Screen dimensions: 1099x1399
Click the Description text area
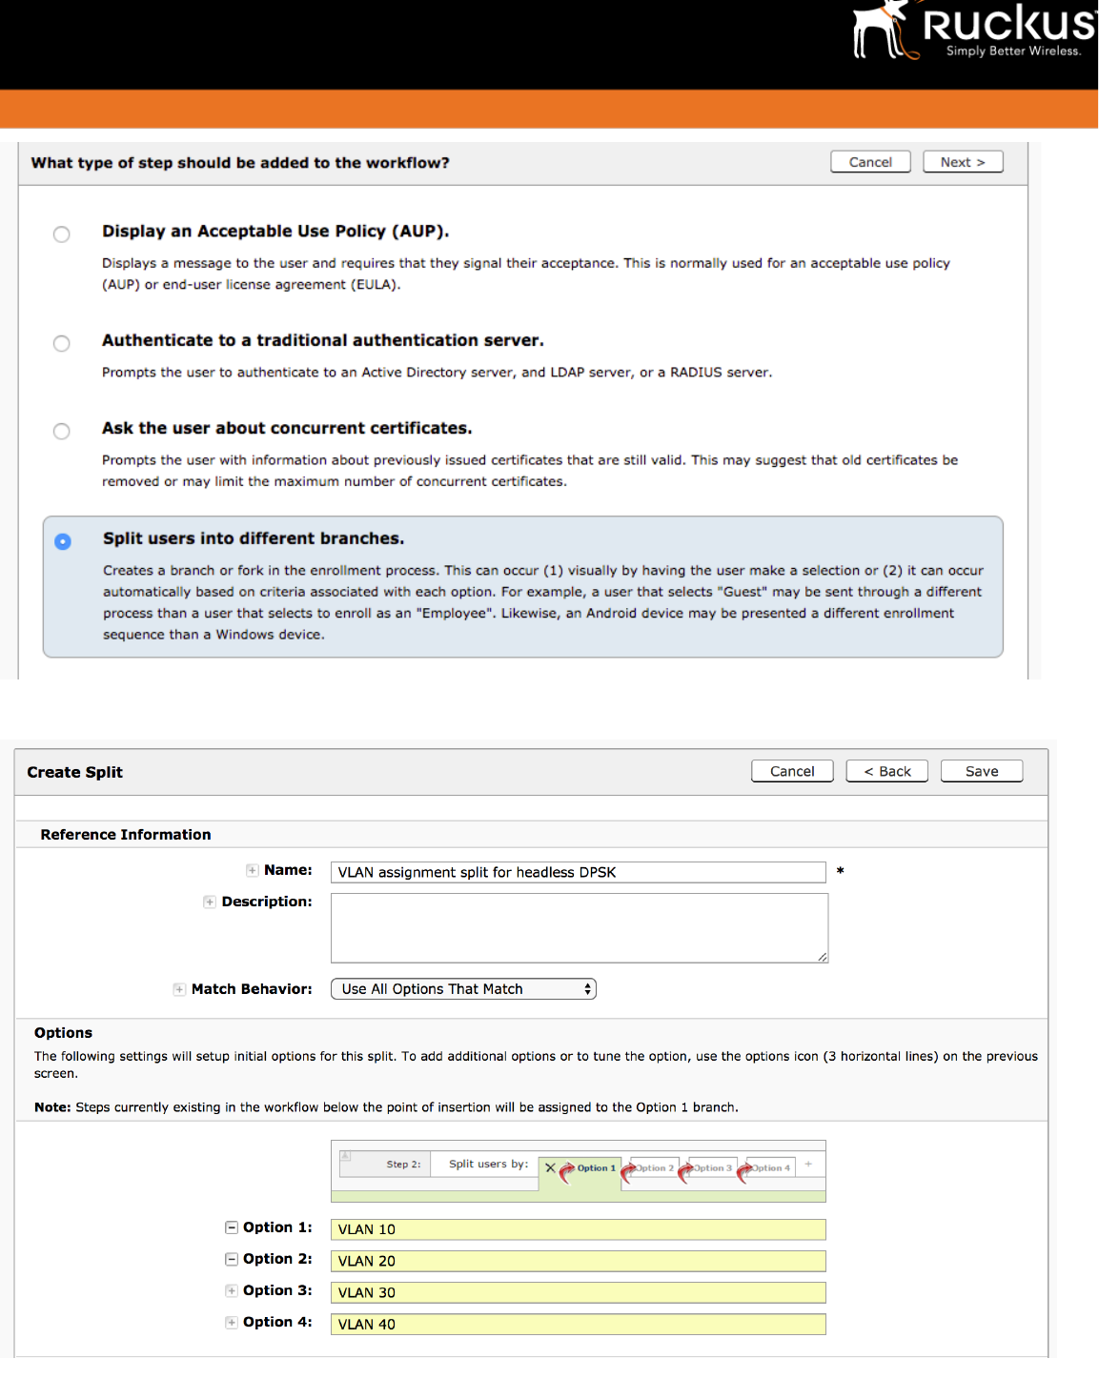[580, 928]
